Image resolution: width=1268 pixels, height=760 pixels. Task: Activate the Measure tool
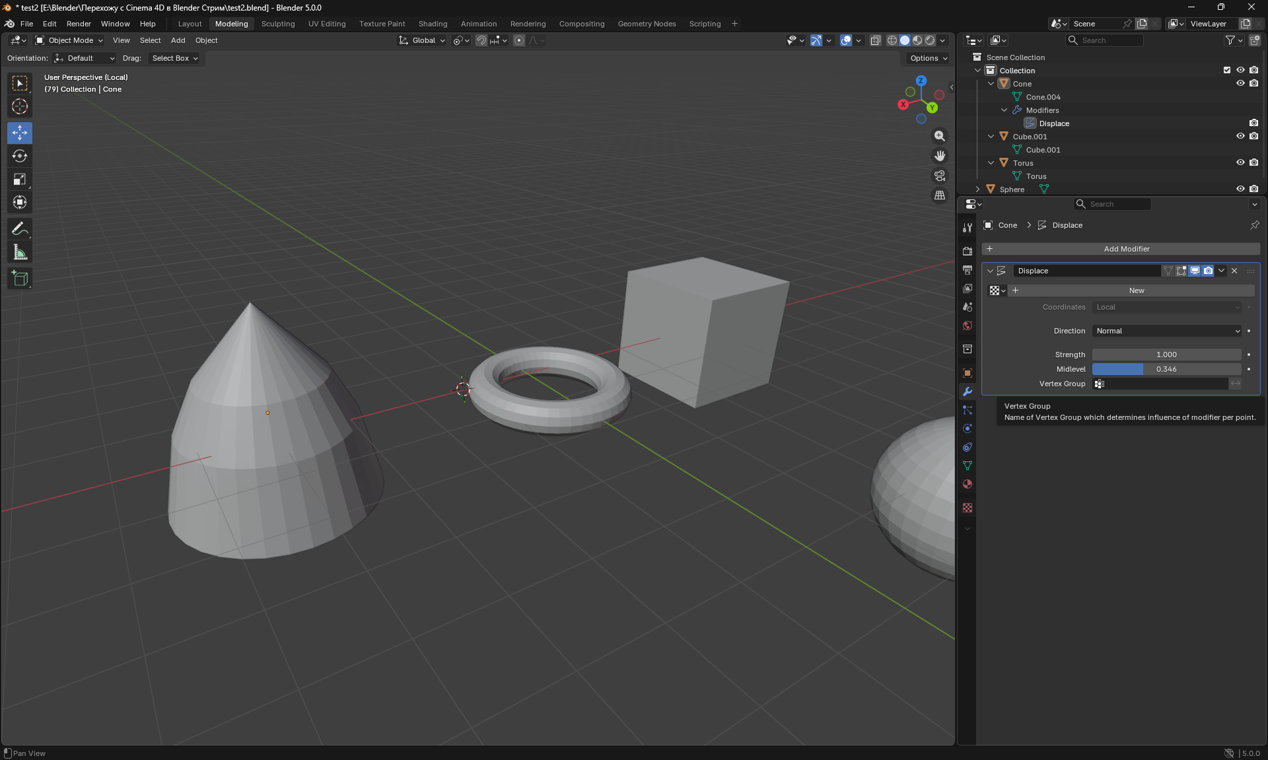(20, 252)
